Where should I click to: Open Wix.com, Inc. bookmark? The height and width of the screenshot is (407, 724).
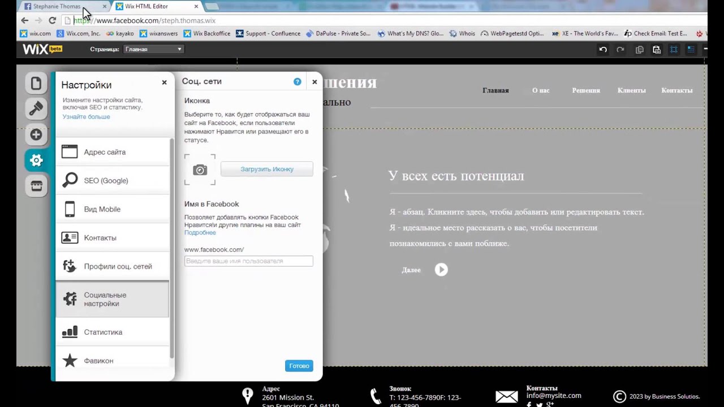tap(79, 33)
